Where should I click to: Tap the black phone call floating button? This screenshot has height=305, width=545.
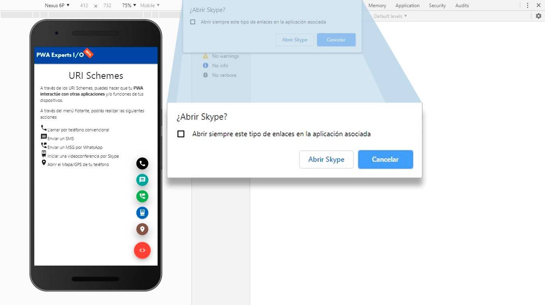pyautogui.click(x=142, y=163)
